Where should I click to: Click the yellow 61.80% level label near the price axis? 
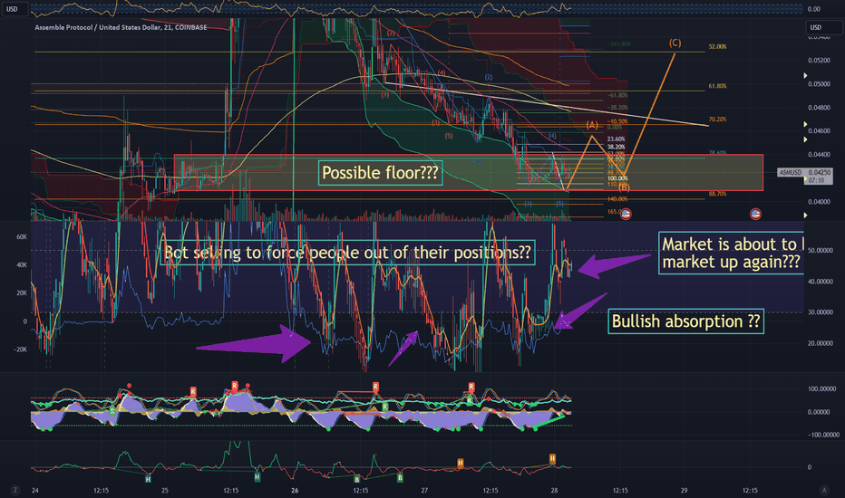coord(717,86)
